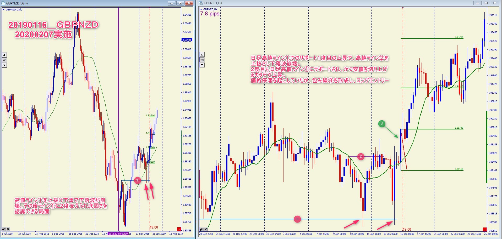Select the pink circle marker 2 in H4 chart

[x=361, y=156]
